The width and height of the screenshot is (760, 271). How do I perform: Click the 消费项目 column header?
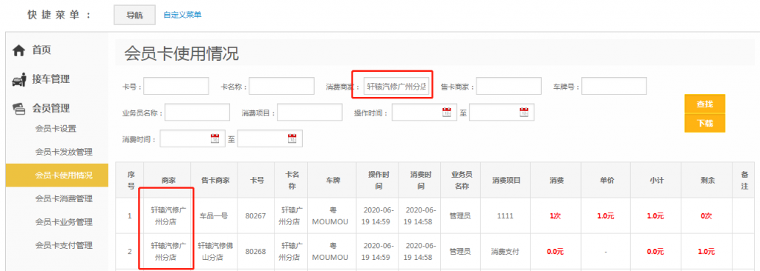(x=506, y=180)
